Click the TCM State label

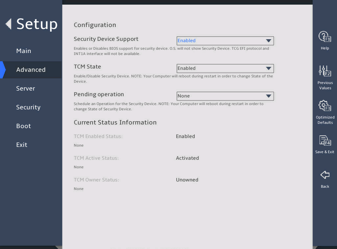tap(87, 67)
